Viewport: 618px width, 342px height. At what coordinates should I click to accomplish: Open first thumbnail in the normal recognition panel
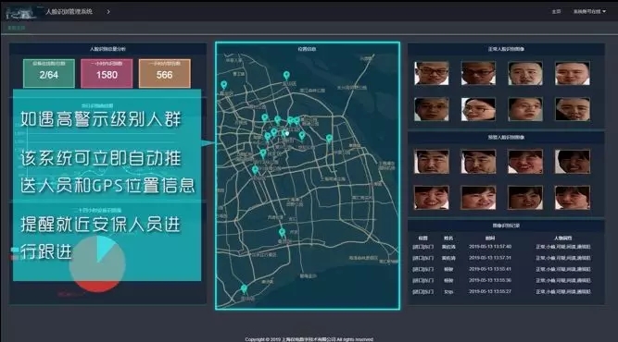point(431,73)
